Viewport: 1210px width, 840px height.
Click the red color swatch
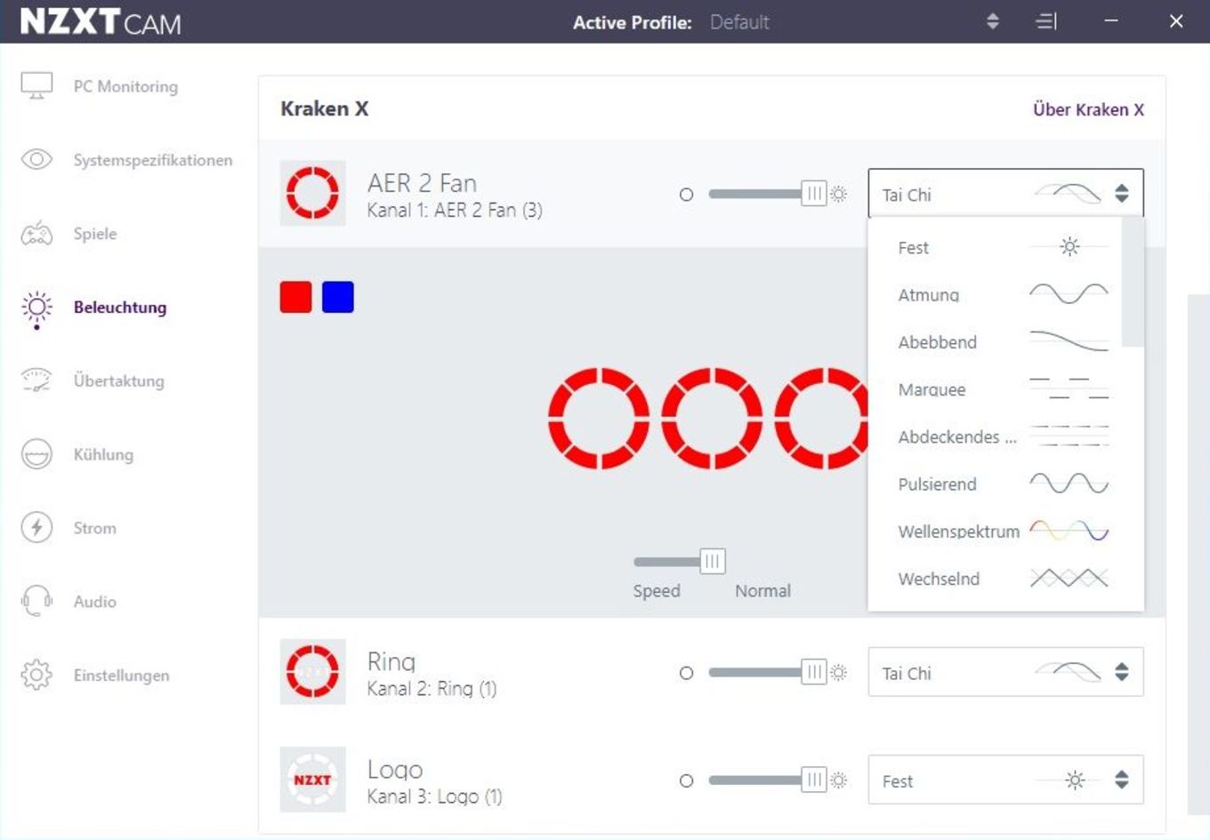[296, 297]
